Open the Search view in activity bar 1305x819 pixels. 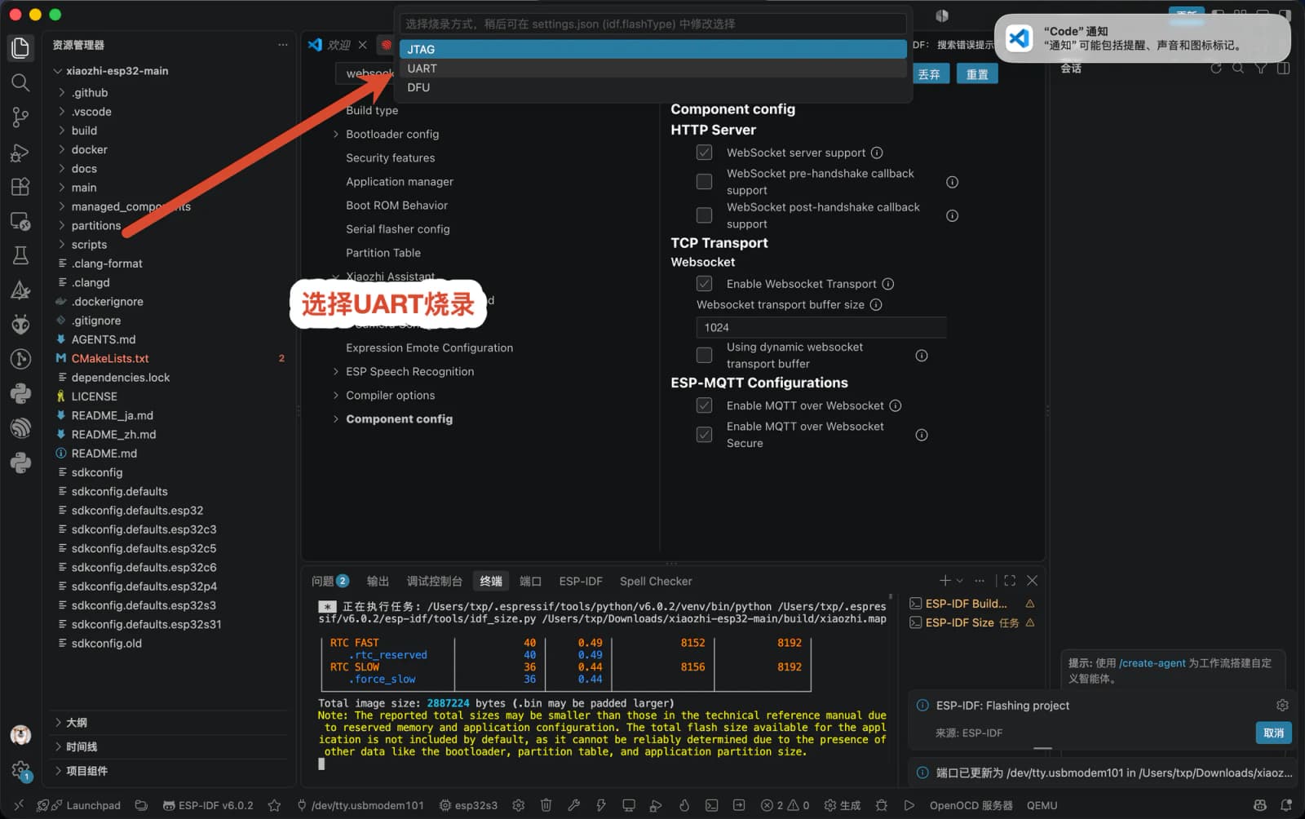pos(20,82)
